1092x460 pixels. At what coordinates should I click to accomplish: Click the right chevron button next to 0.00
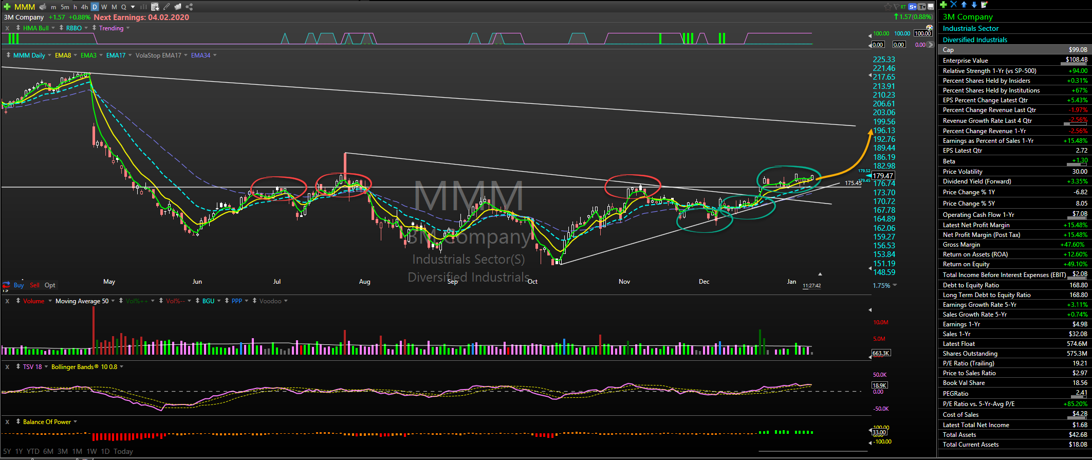(x=930, y=45)
